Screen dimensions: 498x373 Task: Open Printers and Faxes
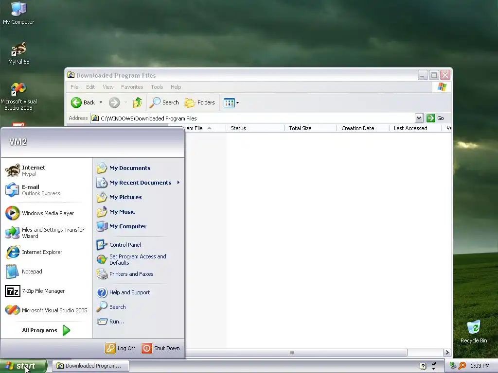139,274
